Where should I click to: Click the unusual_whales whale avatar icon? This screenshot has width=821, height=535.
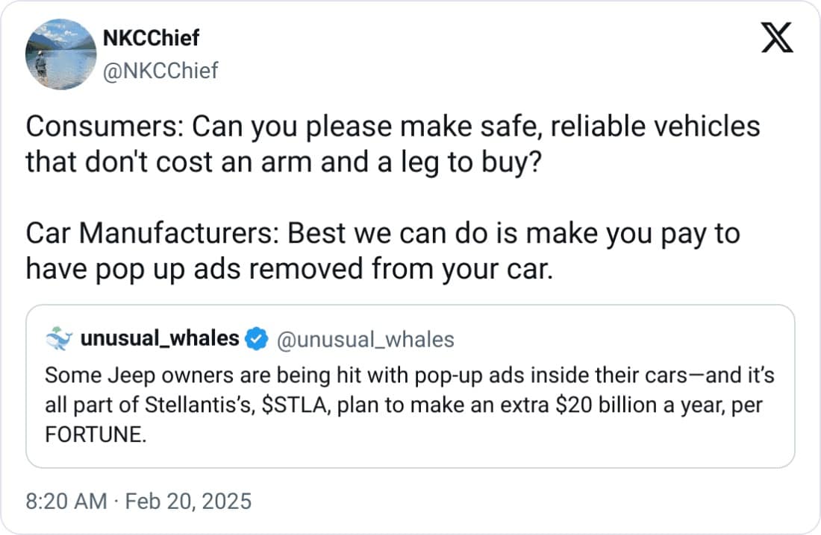[58, 340]
